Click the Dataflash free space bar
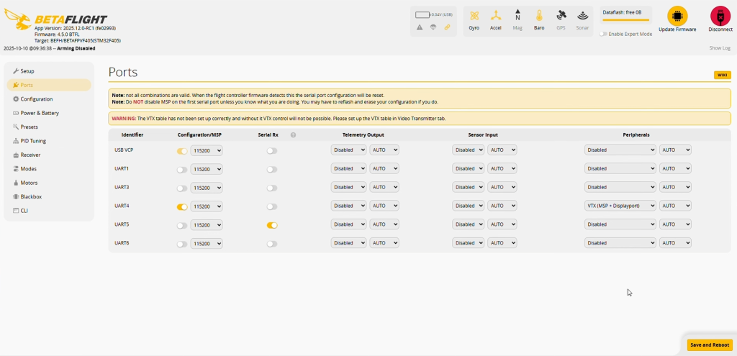The width and height of the screenshot is (737, 356). [625, 20]
